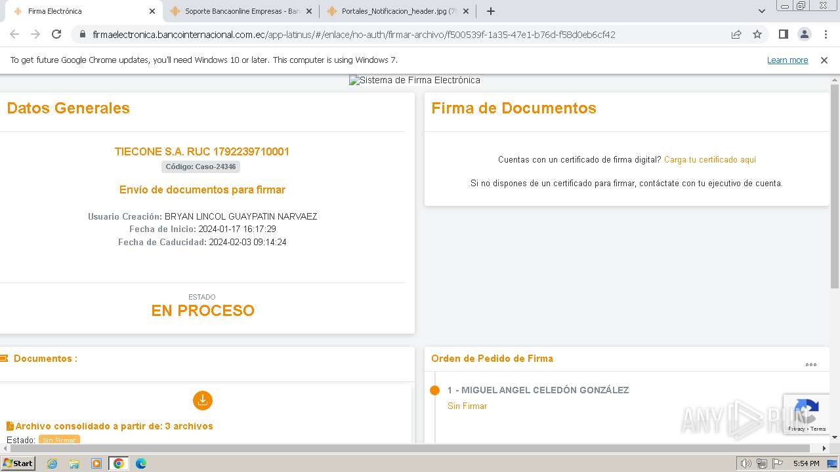Open the Chrome profile avatar

(804, 34)
